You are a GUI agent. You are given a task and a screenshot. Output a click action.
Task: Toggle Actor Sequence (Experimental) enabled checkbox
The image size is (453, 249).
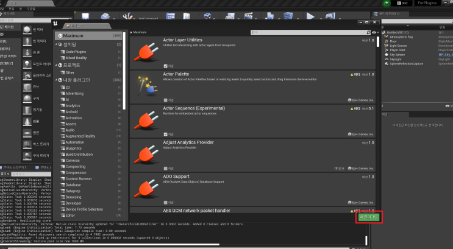click(x=165, y=134)
